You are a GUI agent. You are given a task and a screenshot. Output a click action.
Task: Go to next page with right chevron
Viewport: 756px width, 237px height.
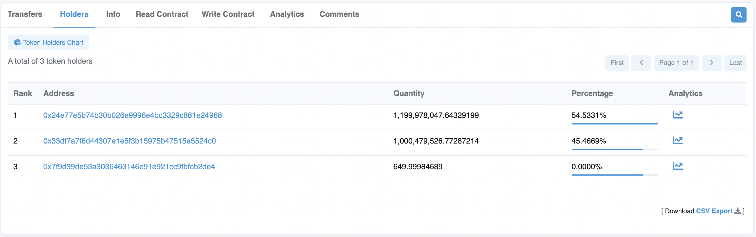[711, 63]
